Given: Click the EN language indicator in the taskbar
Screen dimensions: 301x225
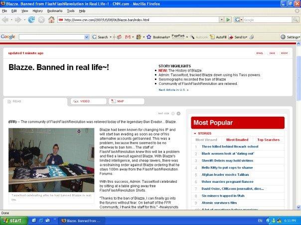Looking at the screenshot, I should click(260, 221).
